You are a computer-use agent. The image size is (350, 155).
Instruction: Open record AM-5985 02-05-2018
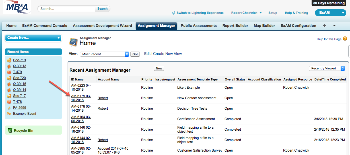coord(81,150)
